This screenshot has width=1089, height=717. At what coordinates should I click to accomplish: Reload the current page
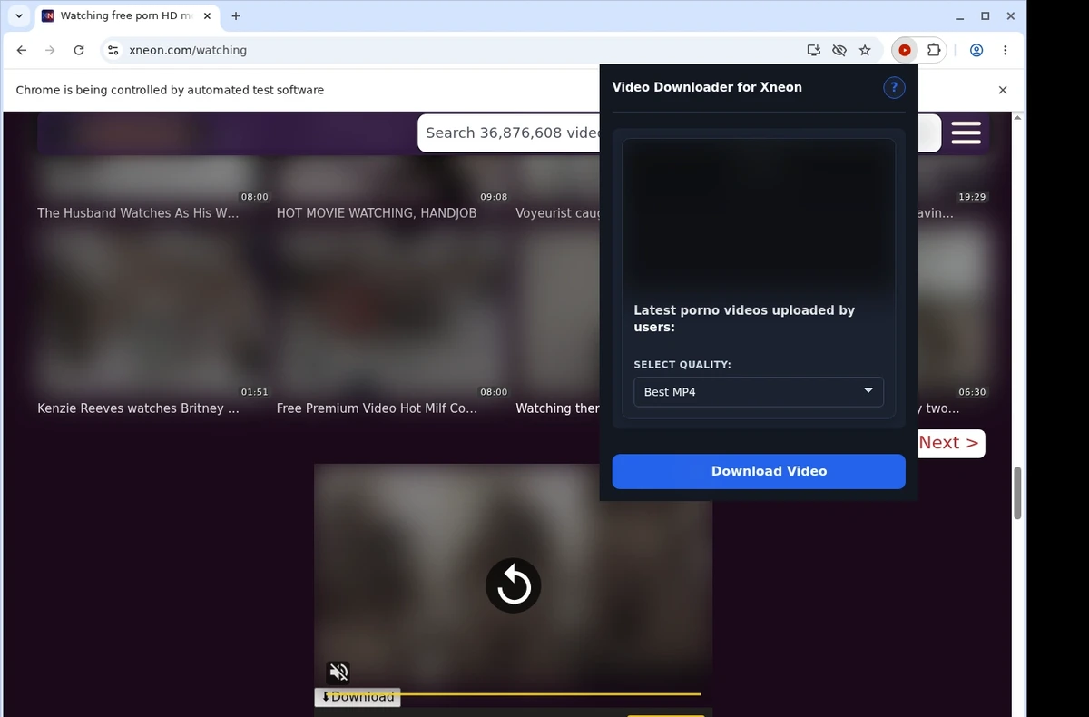click(x=79, y=50)
